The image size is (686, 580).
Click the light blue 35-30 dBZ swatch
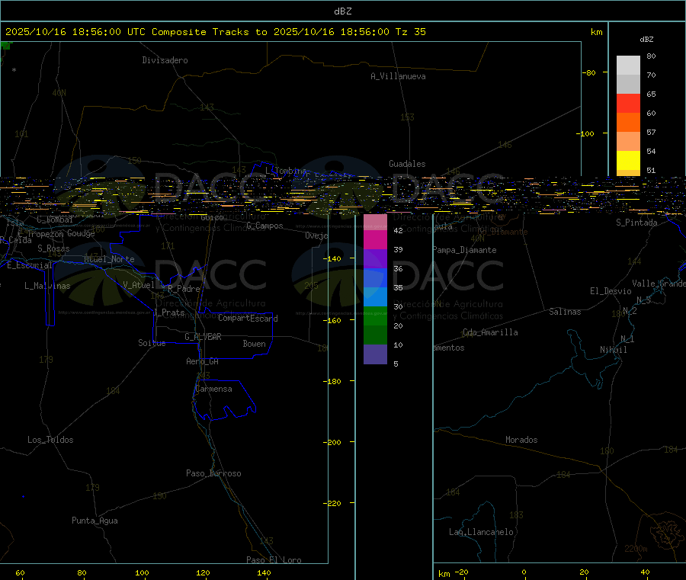point(375,297)
